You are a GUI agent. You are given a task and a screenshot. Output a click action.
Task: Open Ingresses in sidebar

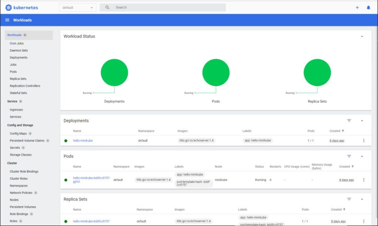[16, 110]
